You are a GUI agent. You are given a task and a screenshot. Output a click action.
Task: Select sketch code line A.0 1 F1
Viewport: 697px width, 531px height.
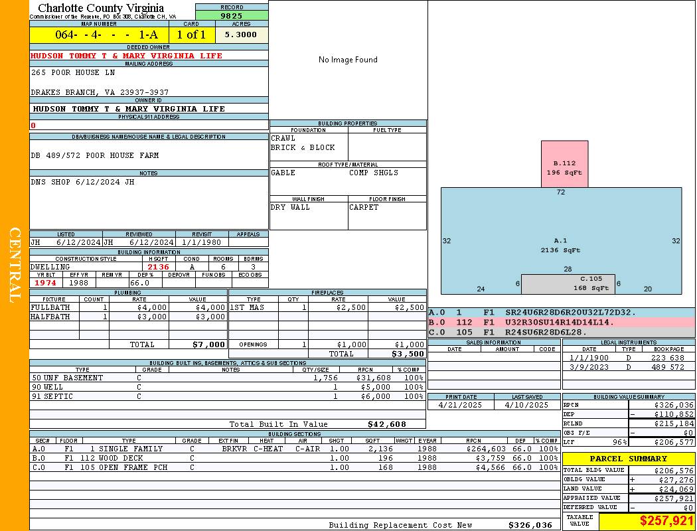pos(562,313)
